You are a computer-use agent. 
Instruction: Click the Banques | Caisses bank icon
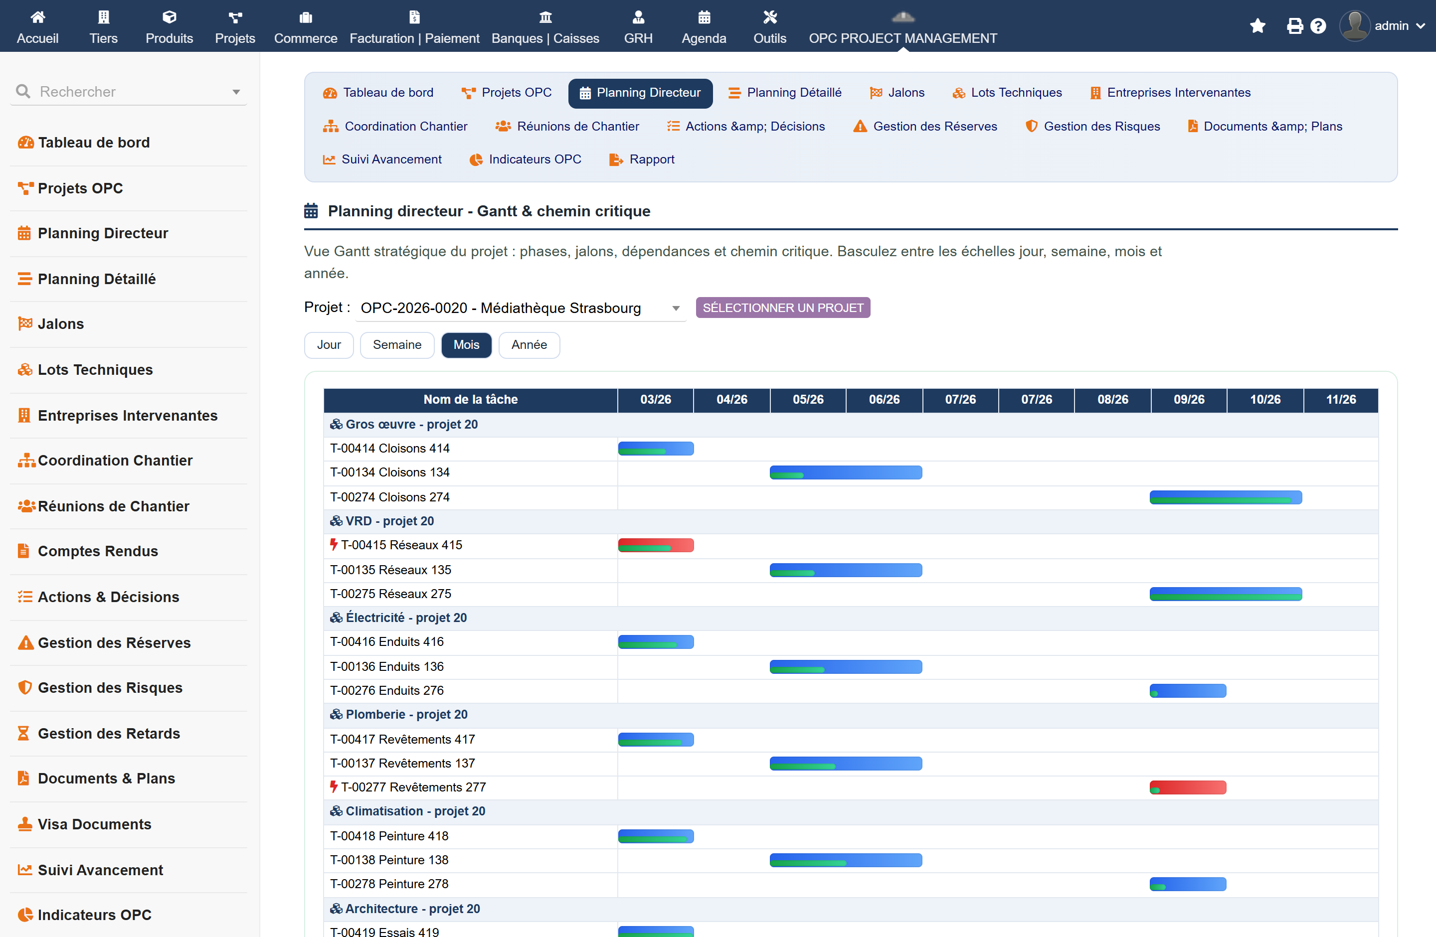pyautogui.click(x=545, y=17)
